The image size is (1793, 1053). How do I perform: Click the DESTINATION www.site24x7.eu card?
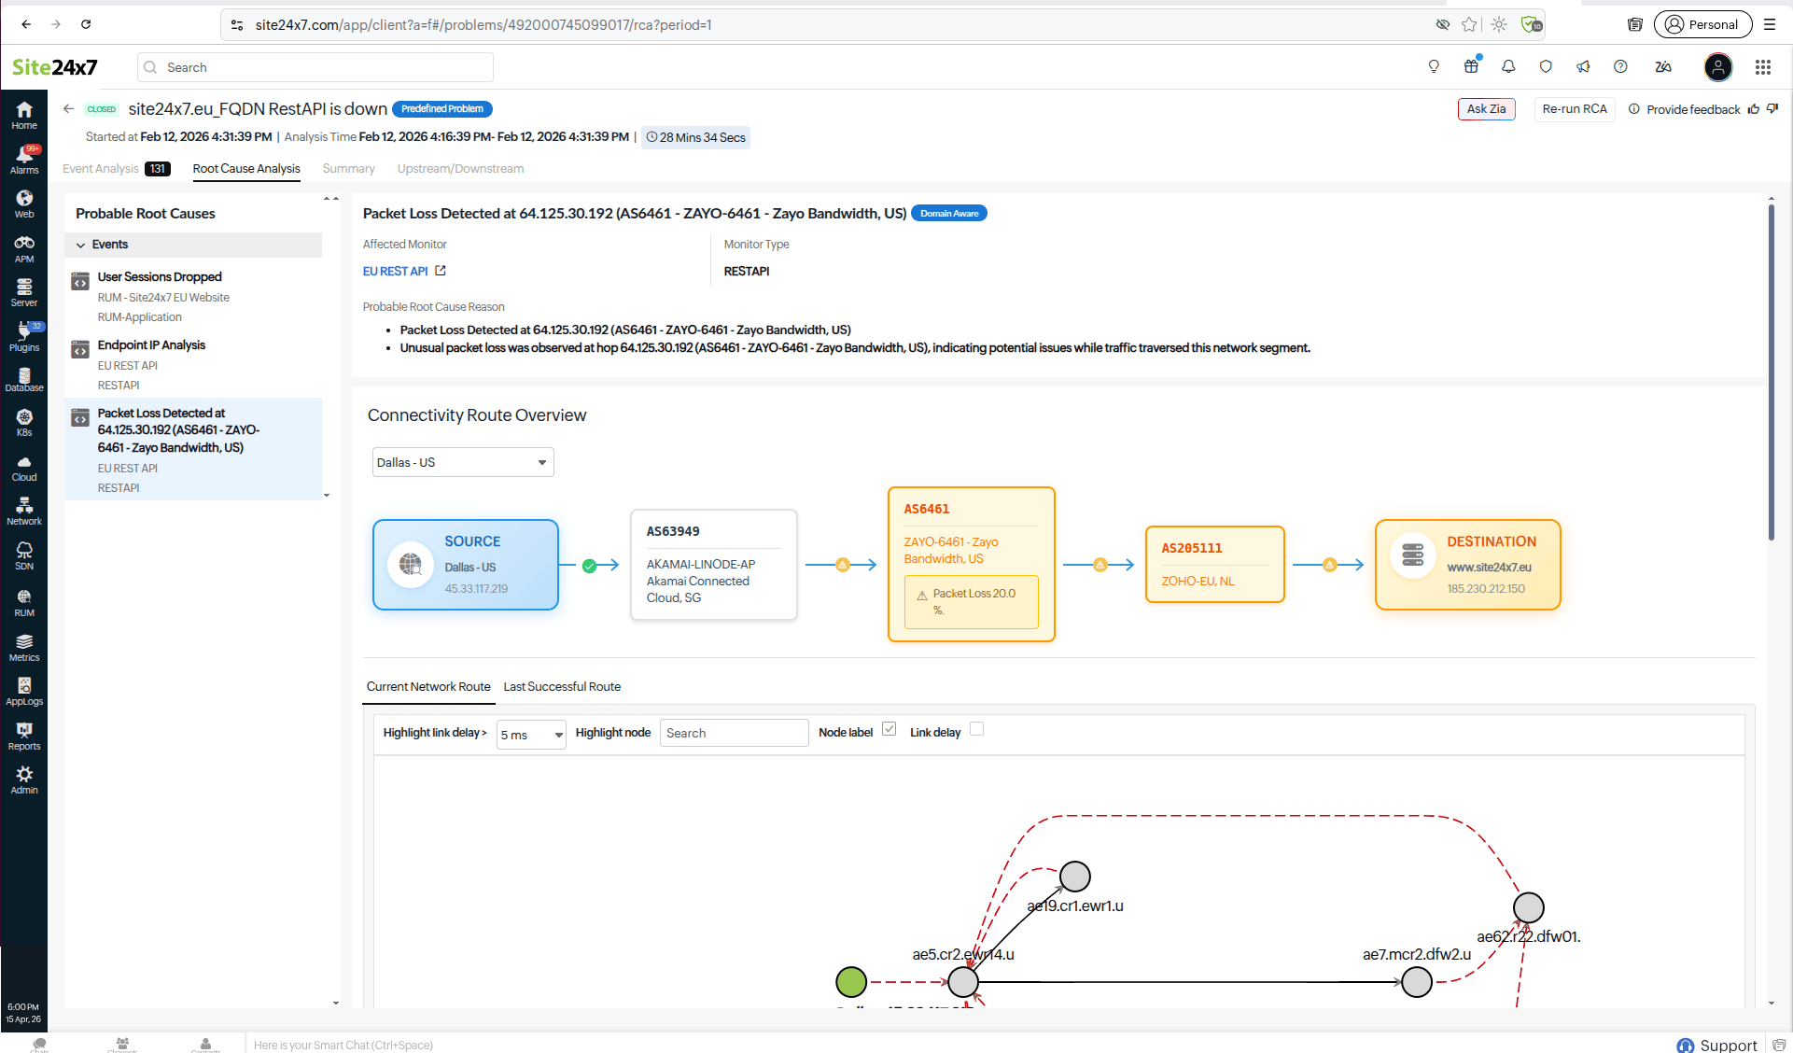click(x=1468, y=565)
